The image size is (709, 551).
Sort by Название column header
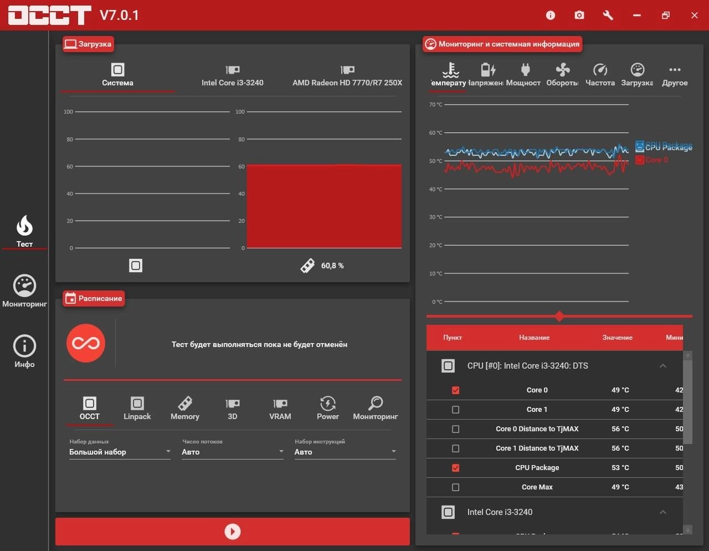click(535, 338)
